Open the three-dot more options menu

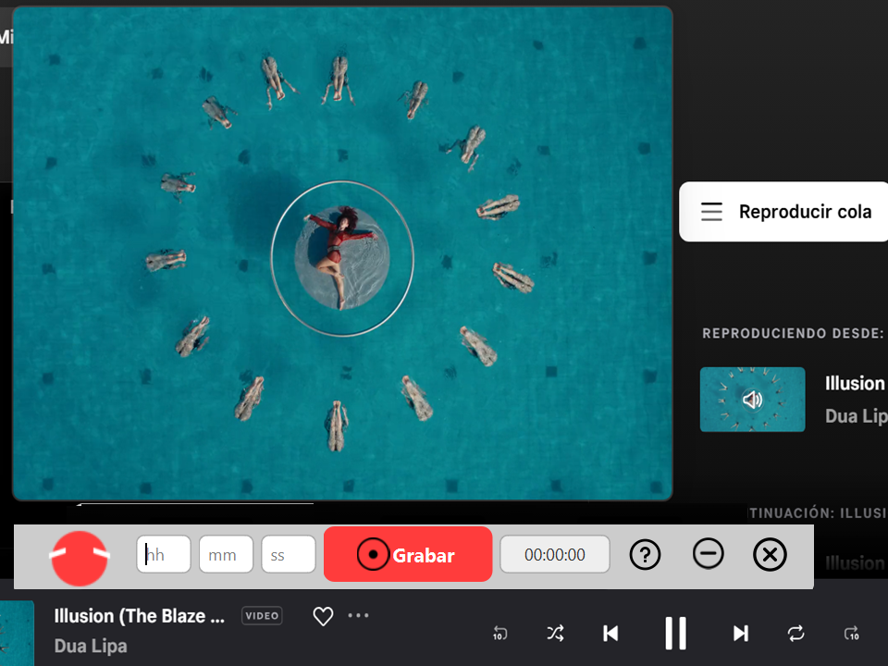click(x=358, y=616)
